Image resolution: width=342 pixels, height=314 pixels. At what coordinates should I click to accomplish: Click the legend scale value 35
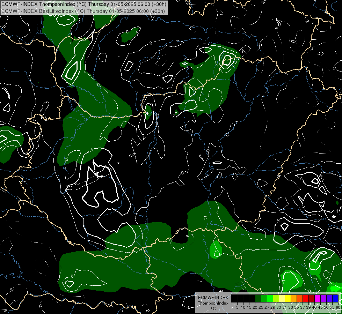coord(297,307)
